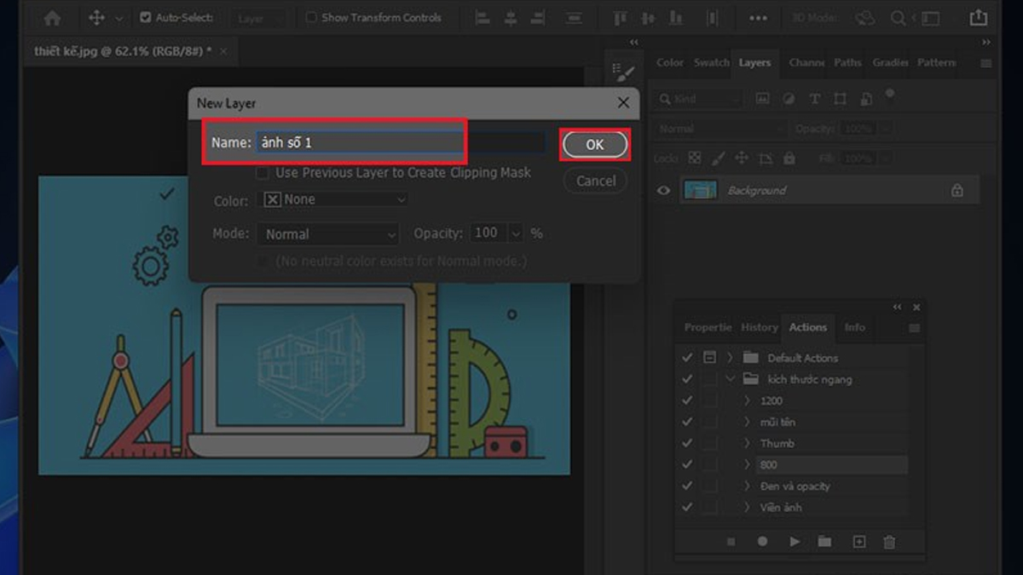Click the OK button in New Layer dialog
Image resolution: width=1023 pixels, height=575 pixels.
tap(594, 145)
